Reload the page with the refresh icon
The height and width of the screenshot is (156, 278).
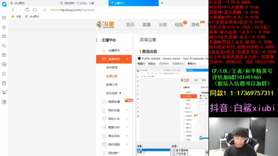click(27, 10)
